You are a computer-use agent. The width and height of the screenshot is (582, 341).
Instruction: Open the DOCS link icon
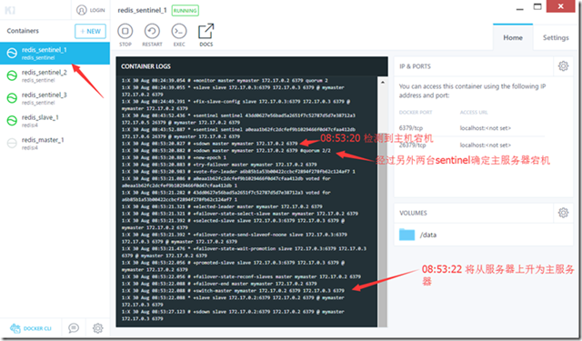click(206, 35)
